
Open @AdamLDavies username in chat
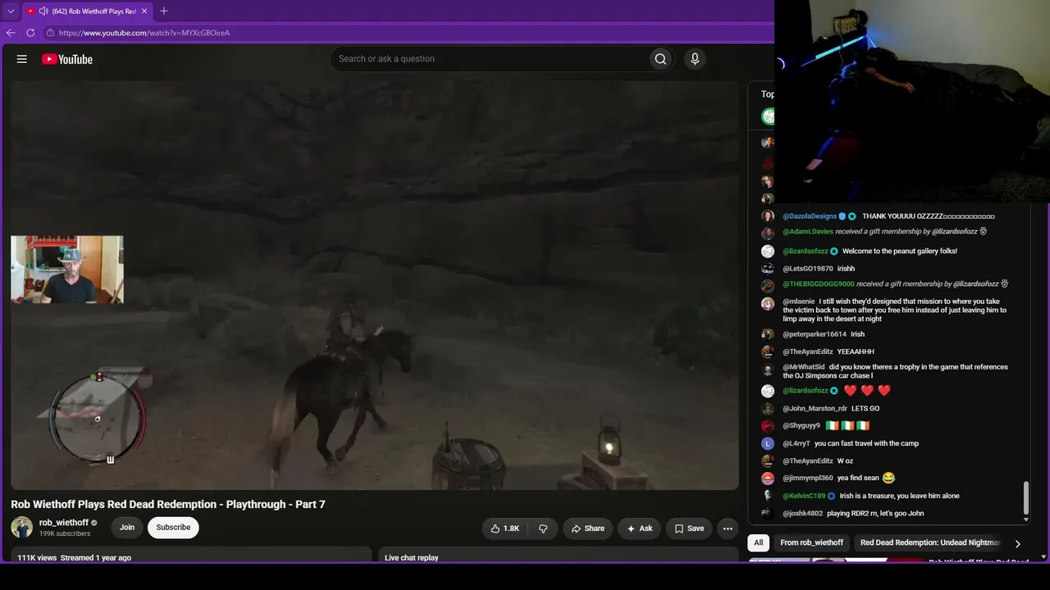pos(808,232)
